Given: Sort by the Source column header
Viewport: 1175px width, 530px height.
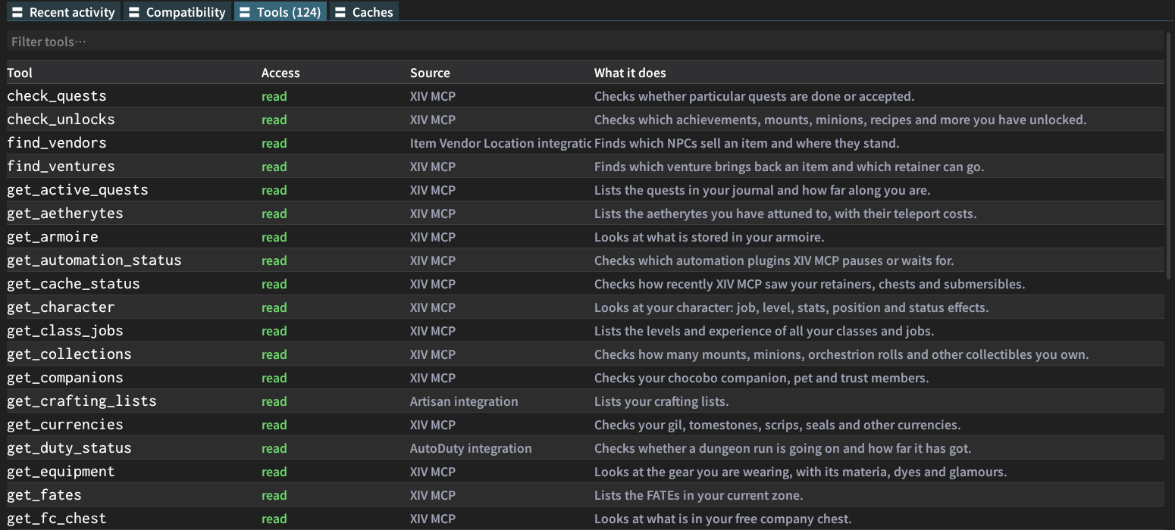Looking at the screenshot, I should [430, 73].
